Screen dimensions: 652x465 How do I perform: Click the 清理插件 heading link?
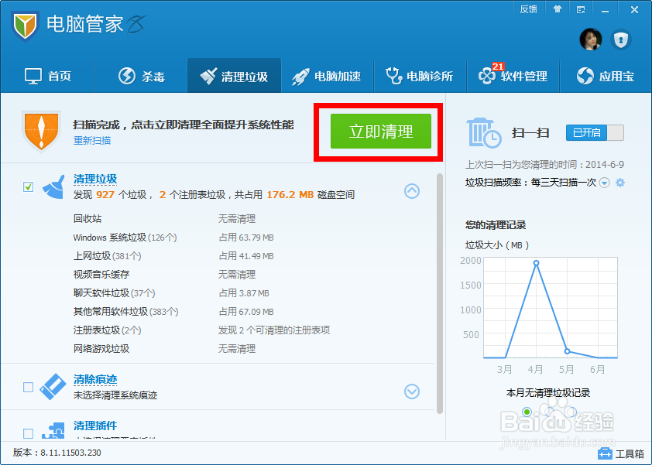(x=95, y=426)
